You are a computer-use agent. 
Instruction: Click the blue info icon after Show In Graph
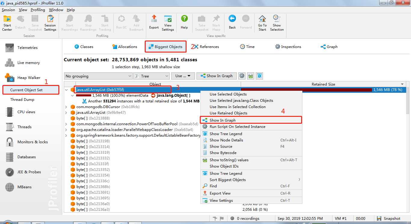(x=259, y=76)
